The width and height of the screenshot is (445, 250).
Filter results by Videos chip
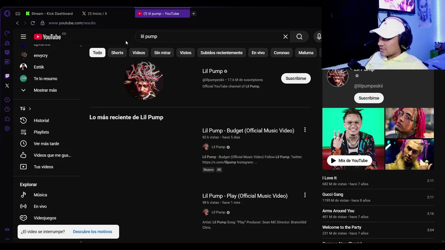[139, 53]
